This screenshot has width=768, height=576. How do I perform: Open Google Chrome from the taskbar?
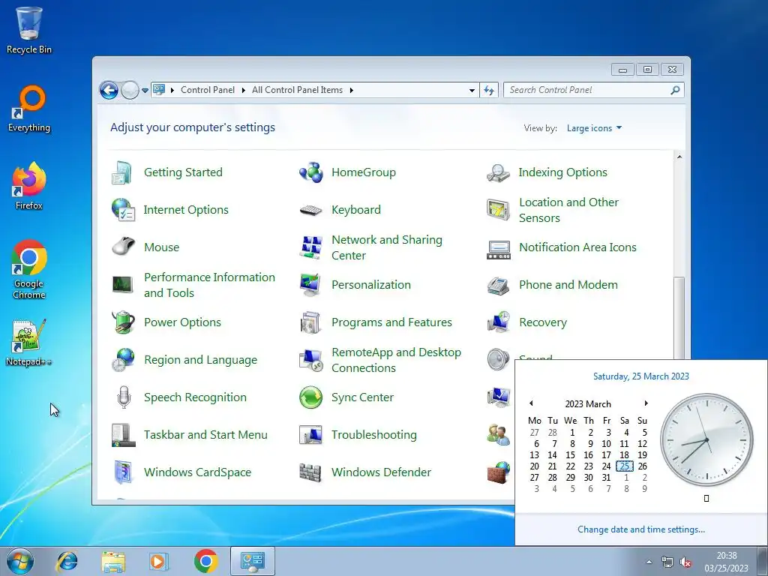205,561
